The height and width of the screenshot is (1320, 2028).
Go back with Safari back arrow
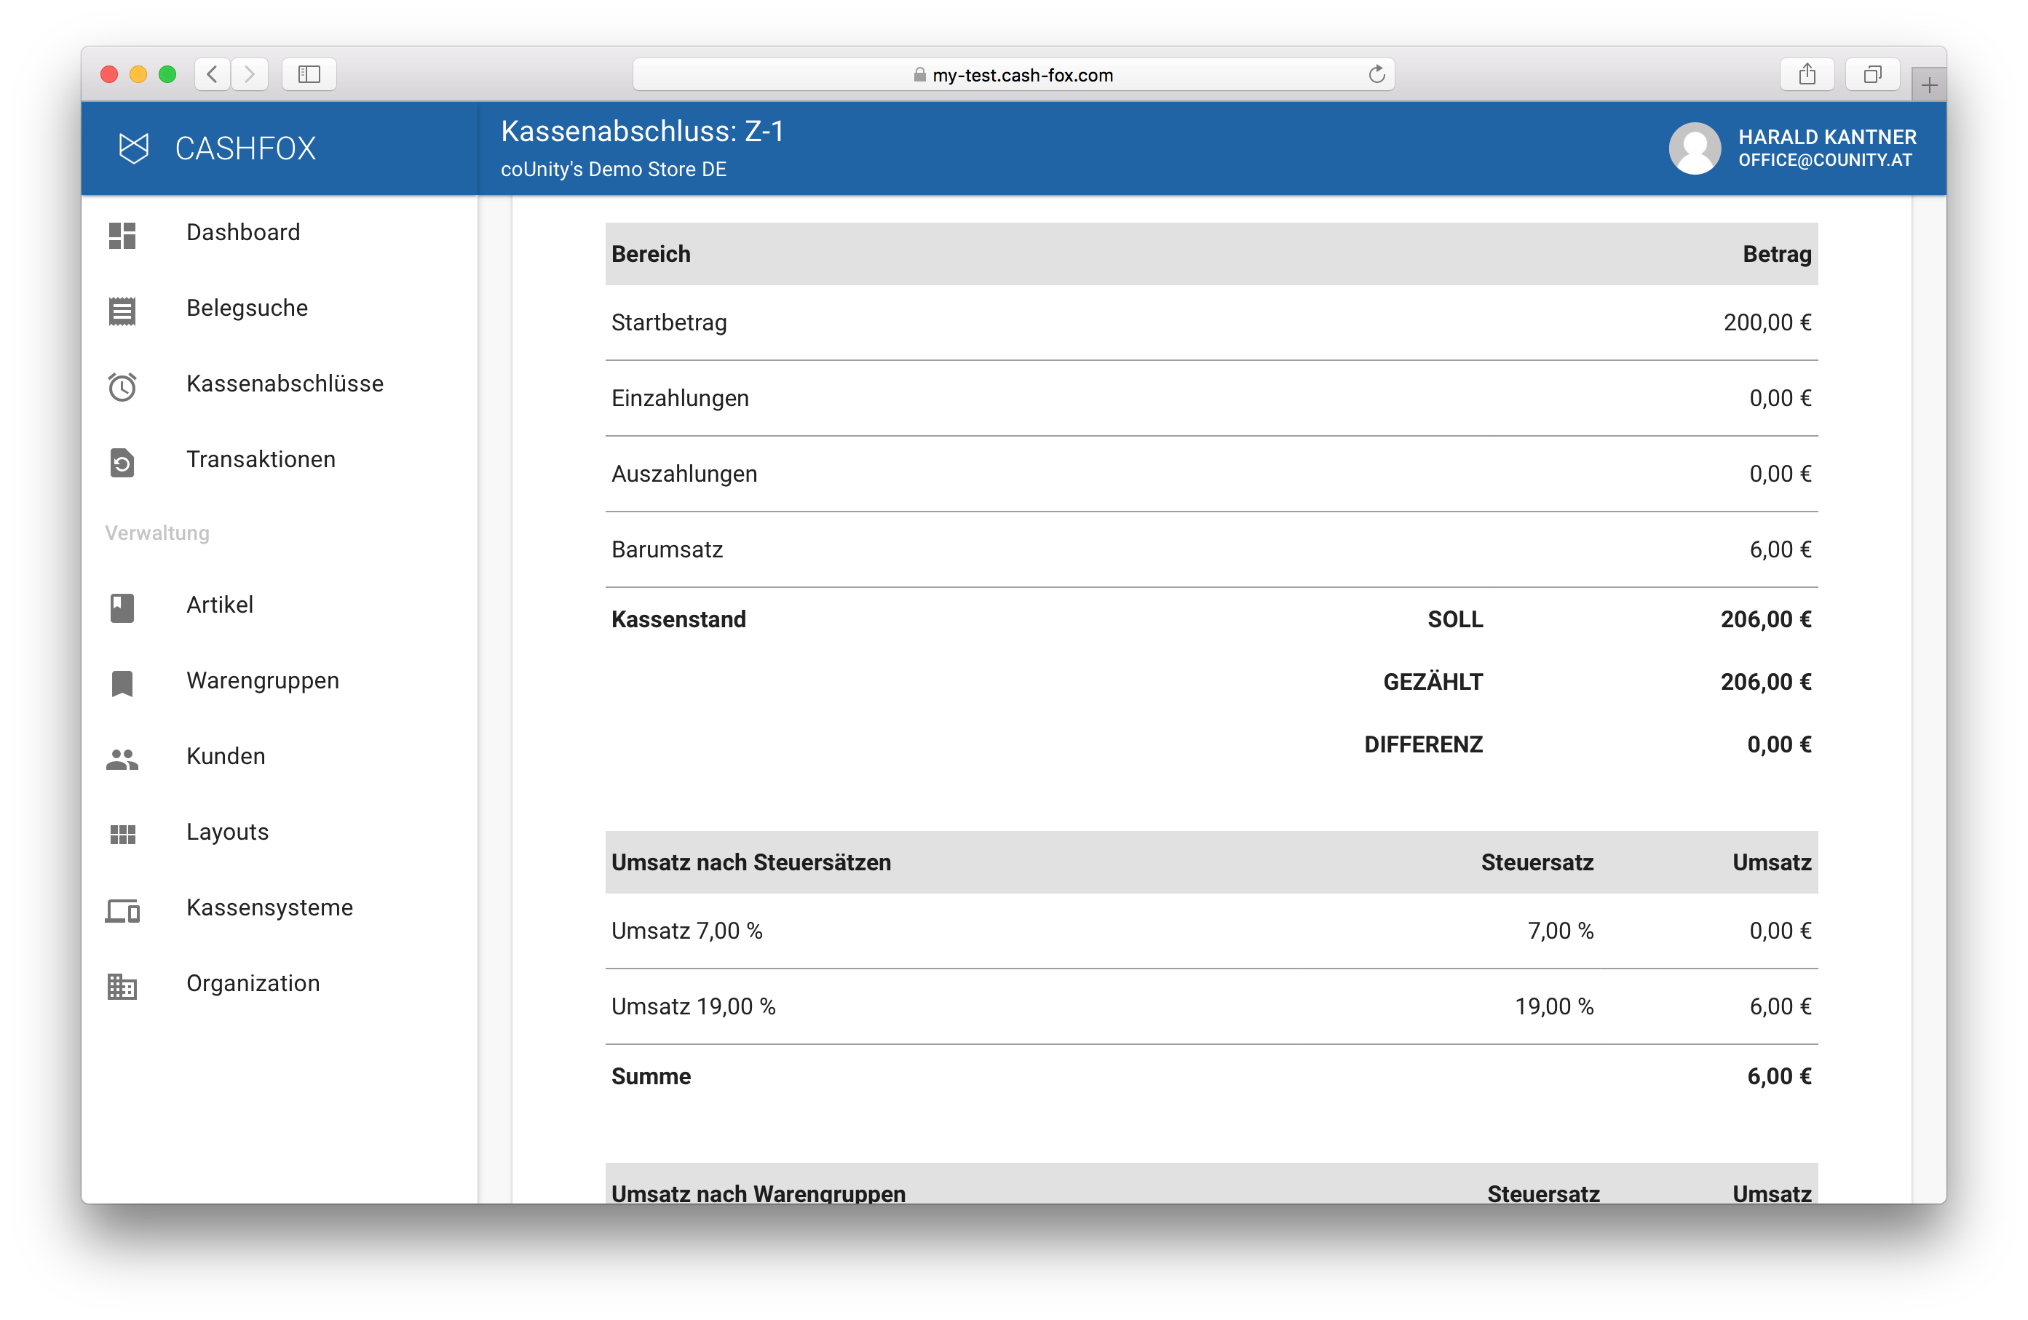(212, 75)
